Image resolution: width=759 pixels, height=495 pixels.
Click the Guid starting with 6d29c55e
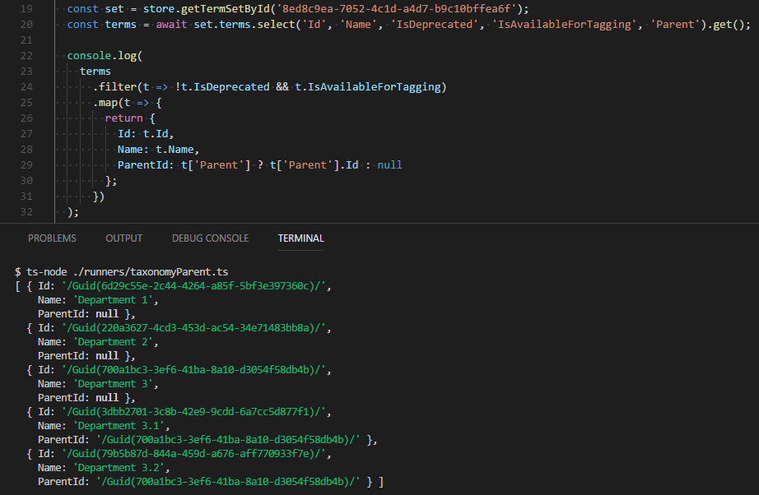[193, 285]
